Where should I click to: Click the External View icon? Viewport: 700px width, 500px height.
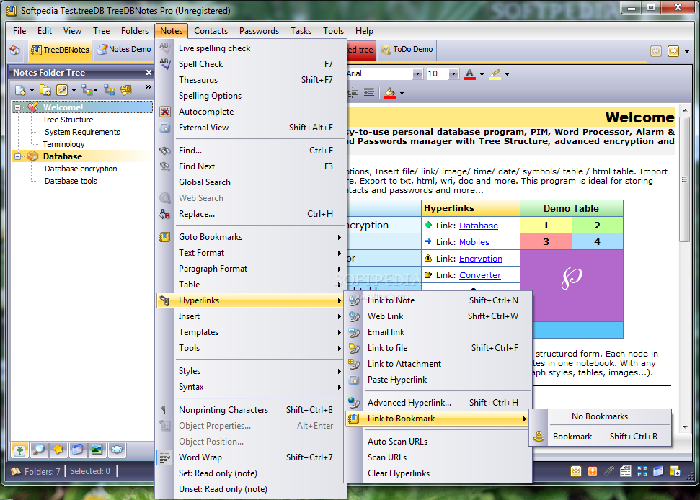(165, 128)
